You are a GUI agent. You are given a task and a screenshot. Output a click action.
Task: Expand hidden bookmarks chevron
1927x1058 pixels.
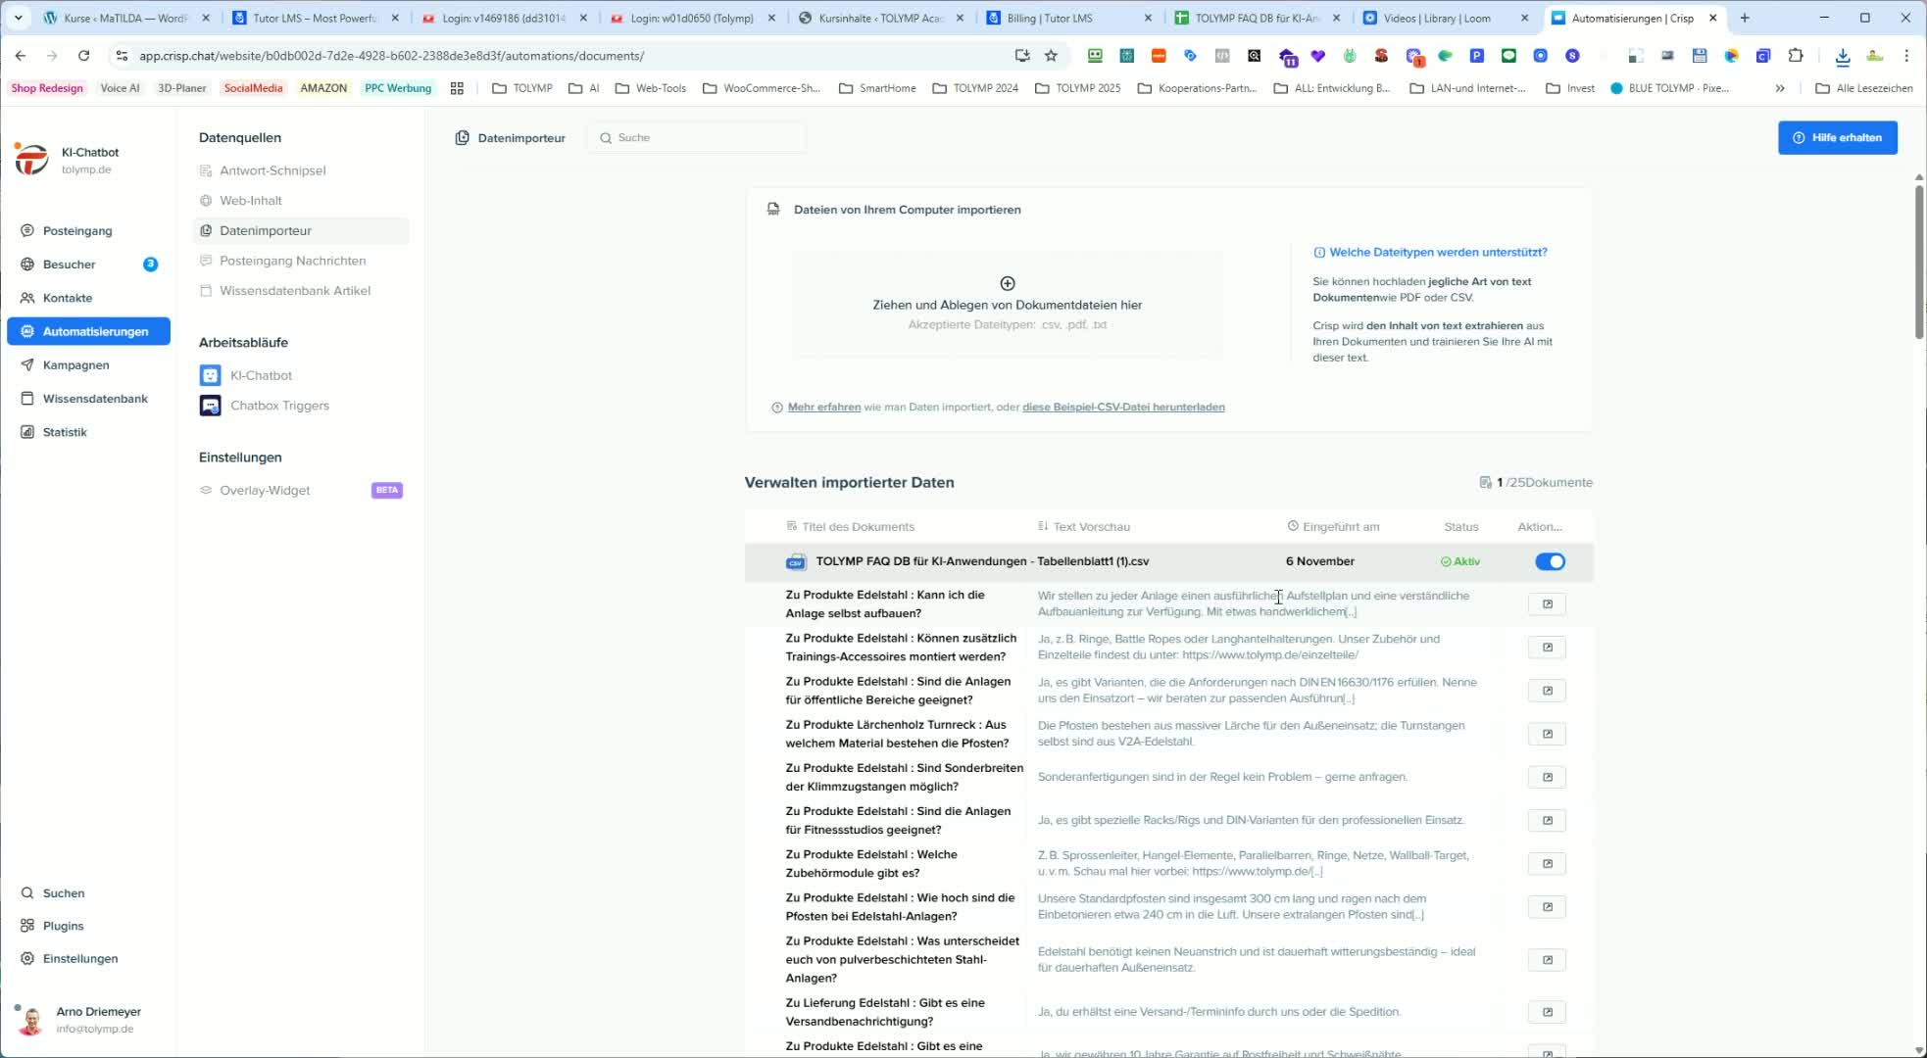pyautogui.click(x=1779, y=88)
